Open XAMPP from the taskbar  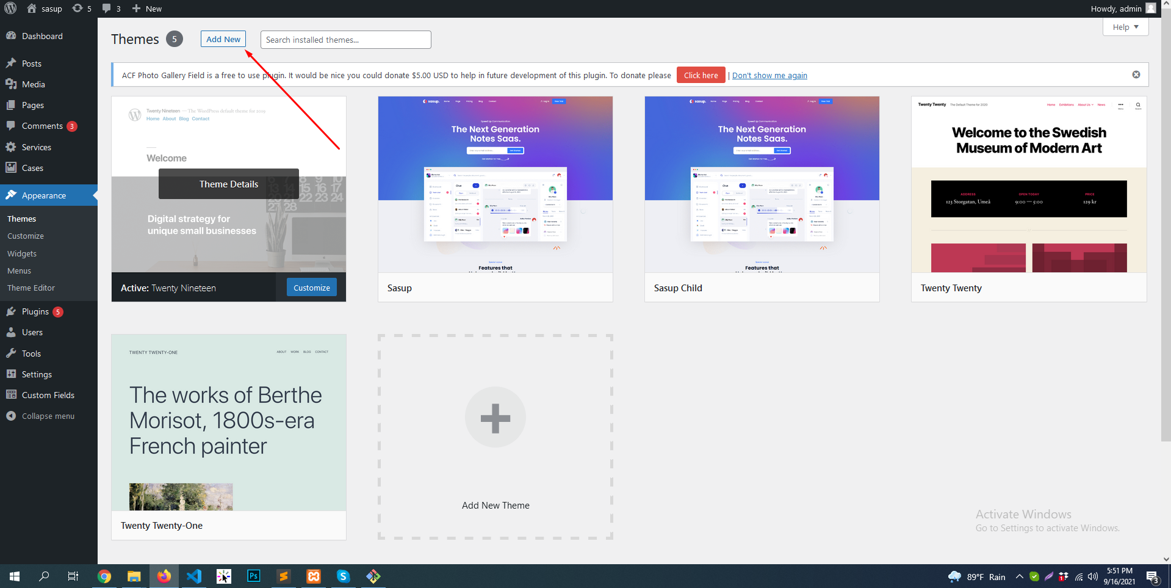[313, 576]
